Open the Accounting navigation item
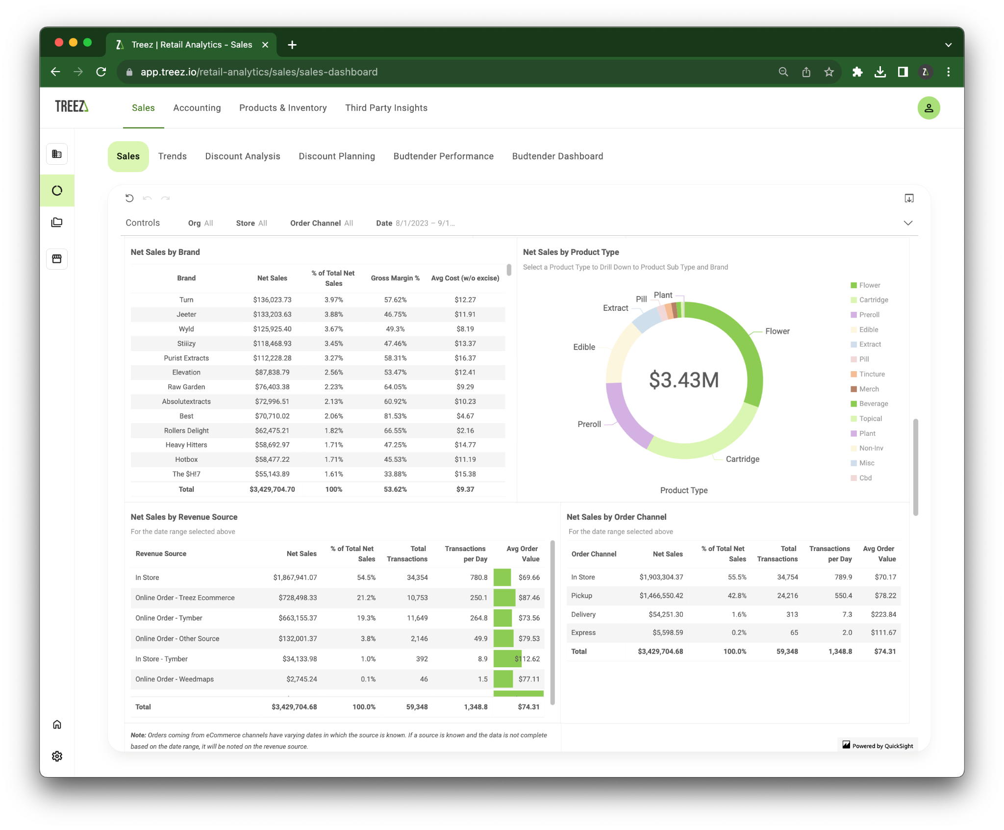The width and height of the screenshot is (1004, 830). 197,108
